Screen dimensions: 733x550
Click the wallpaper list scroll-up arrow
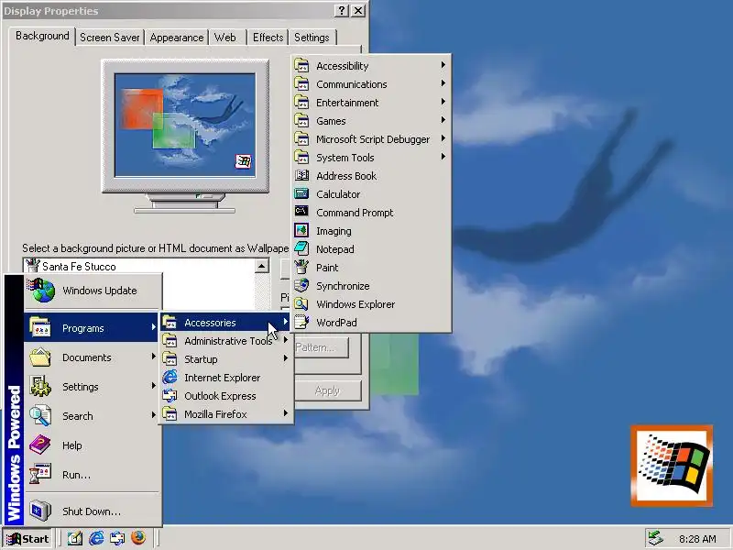point(262,266)
